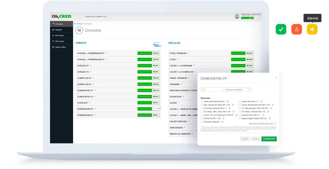Image resolution: width=329 pixels, height=169 pixels.
Task: Go to Gestor Online in sidebar
Action: tap(60, 47)
